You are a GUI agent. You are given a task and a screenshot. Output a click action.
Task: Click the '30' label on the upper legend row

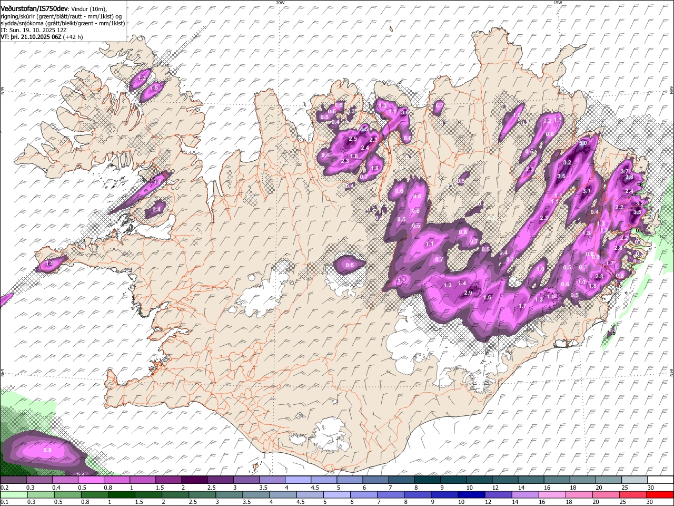click(x=650, y=488)
